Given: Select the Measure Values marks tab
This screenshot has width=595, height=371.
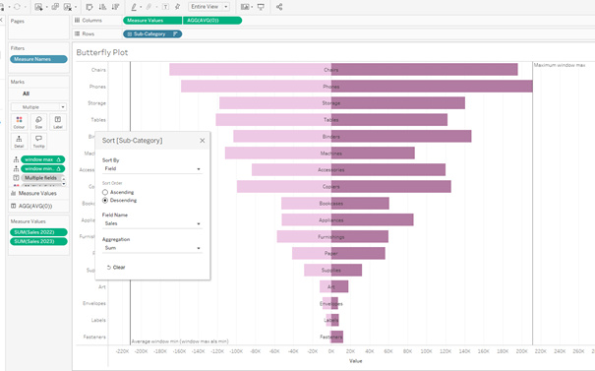Looking at the screenshot, I should (38, 193).
